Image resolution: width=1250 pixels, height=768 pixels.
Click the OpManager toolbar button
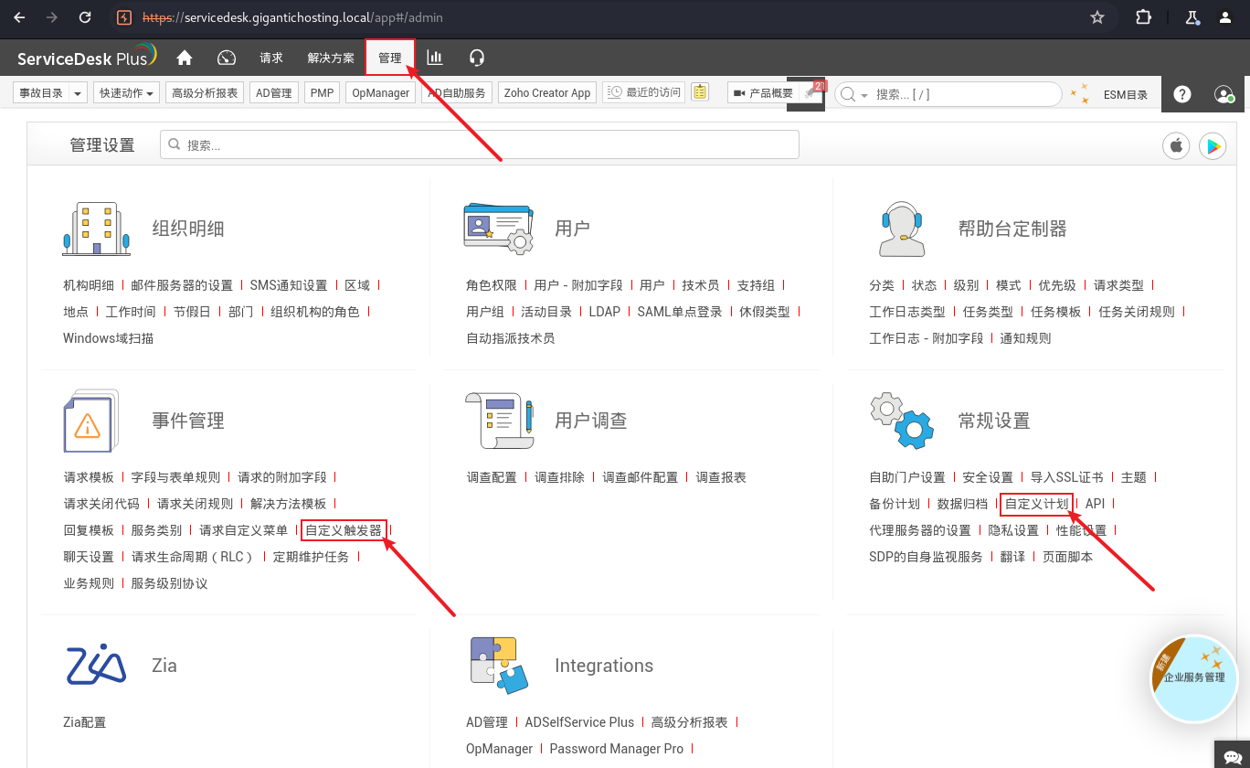[x=380, y=93]
